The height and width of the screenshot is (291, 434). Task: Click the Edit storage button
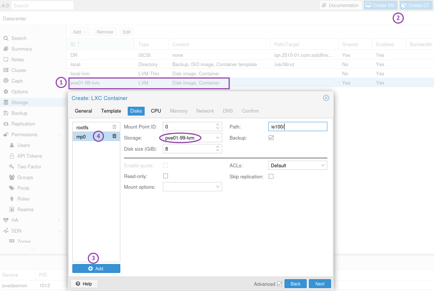click(x=127, y=32)
